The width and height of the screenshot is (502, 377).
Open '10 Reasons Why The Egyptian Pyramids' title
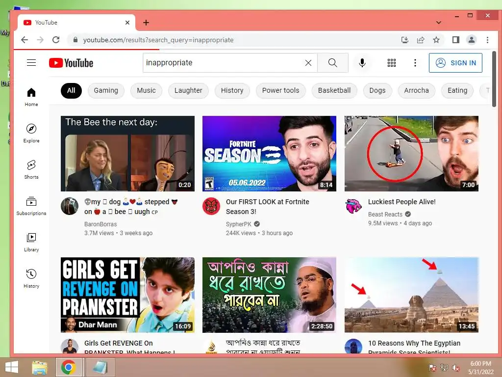(414, 347)
